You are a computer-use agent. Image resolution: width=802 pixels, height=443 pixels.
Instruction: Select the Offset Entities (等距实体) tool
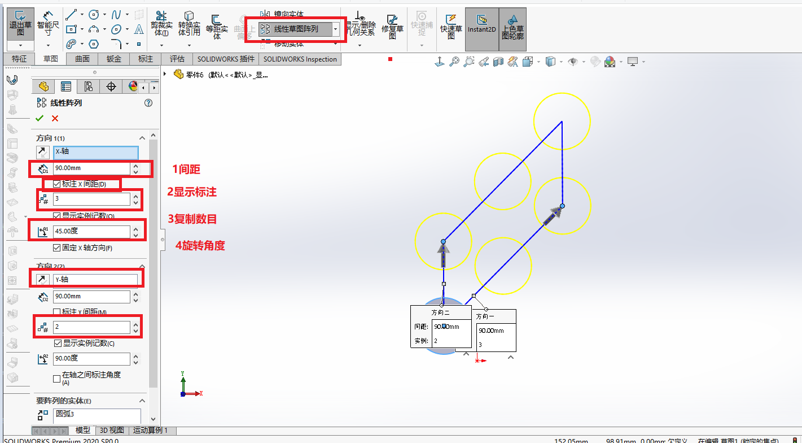(x=217, y=25)
